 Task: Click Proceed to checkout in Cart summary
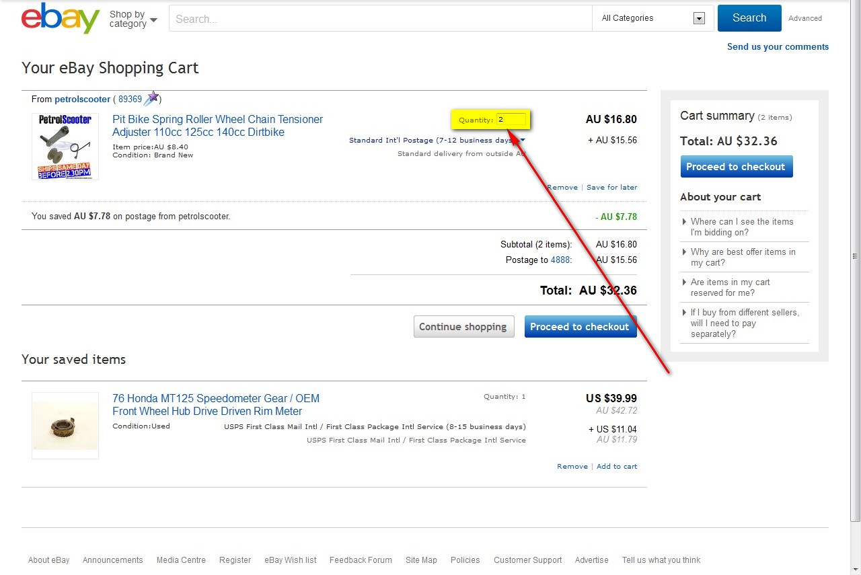(736, 167)
